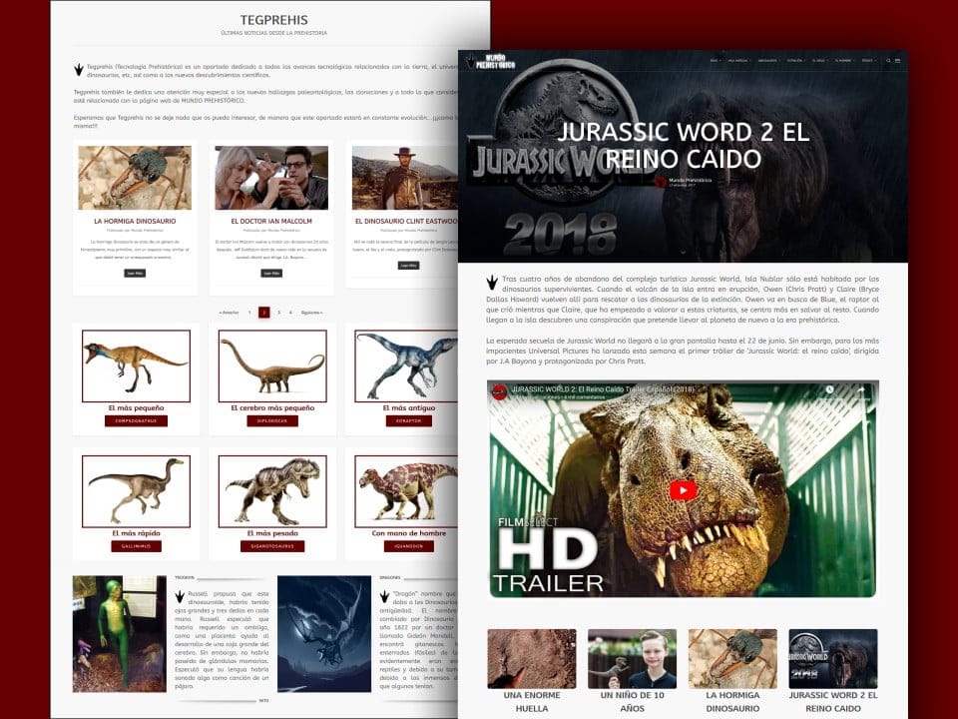
Task: Open the Un Niño de 10 Años thumbnail
Action: [632, 658]
